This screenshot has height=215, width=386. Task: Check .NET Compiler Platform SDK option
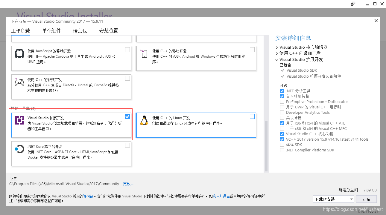pyautogui.click(x=282, y=150)
